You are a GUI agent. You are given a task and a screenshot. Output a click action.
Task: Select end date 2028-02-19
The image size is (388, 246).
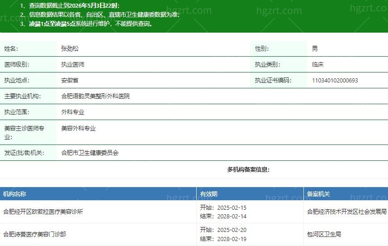click(x=232, y=239)
